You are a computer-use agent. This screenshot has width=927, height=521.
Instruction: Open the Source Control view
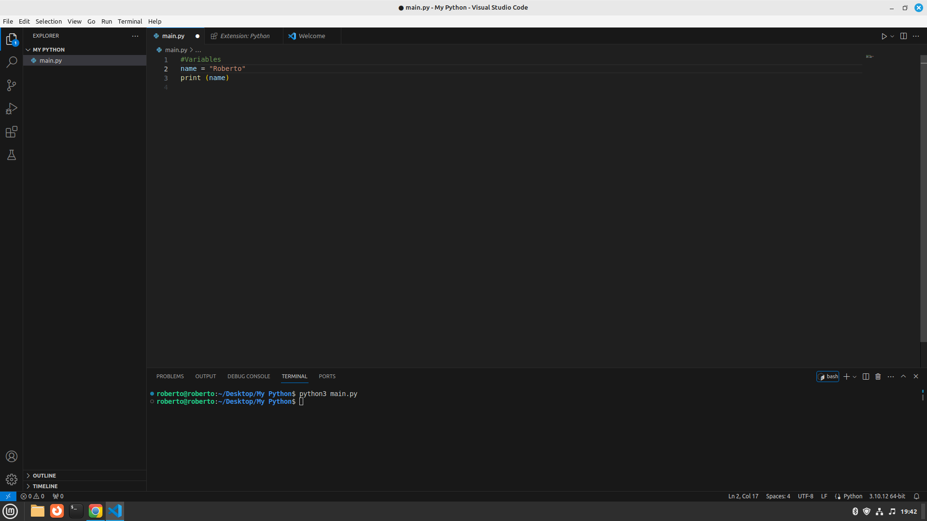(x=12, y=85)
